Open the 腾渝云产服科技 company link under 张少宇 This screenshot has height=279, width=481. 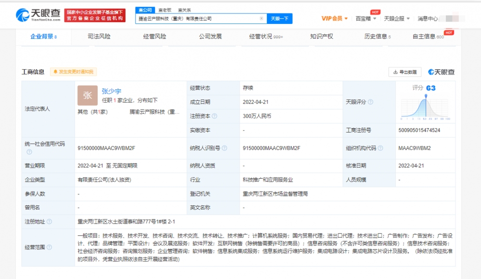coord(154,112)
